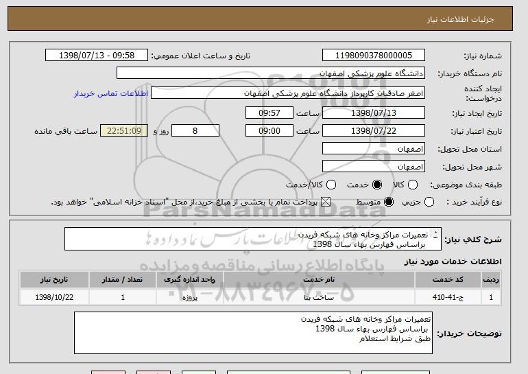Click the پروژه unit cell
The image size is (528, 374).
pos(189,297)
